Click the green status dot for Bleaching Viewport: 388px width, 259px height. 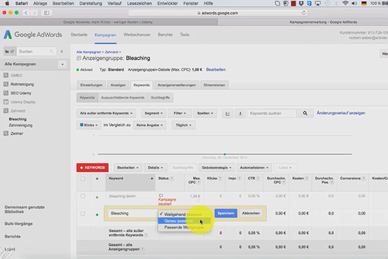pos(97,215)
